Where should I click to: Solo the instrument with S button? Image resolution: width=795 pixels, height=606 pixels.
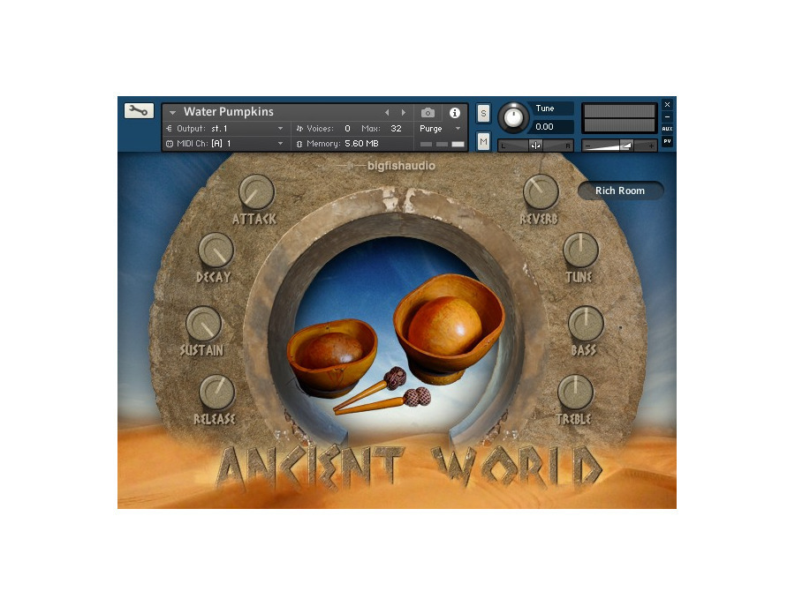484,114
